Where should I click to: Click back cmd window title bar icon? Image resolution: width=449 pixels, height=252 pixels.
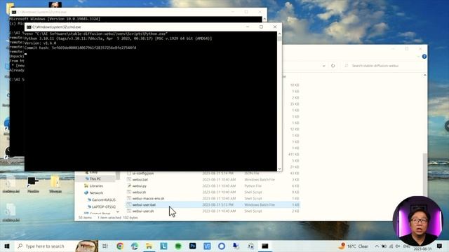pyautogui.click(x=14, y=12)
